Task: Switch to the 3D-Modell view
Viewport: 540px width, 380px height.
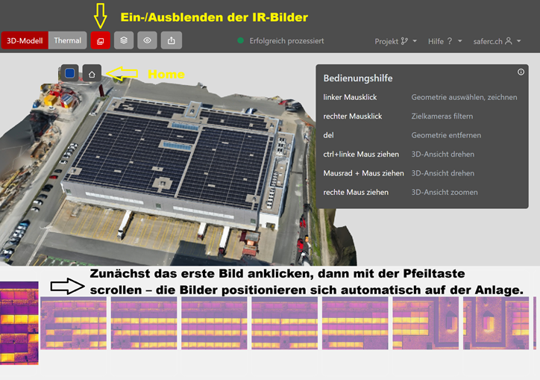Action: tap(25, 41)
